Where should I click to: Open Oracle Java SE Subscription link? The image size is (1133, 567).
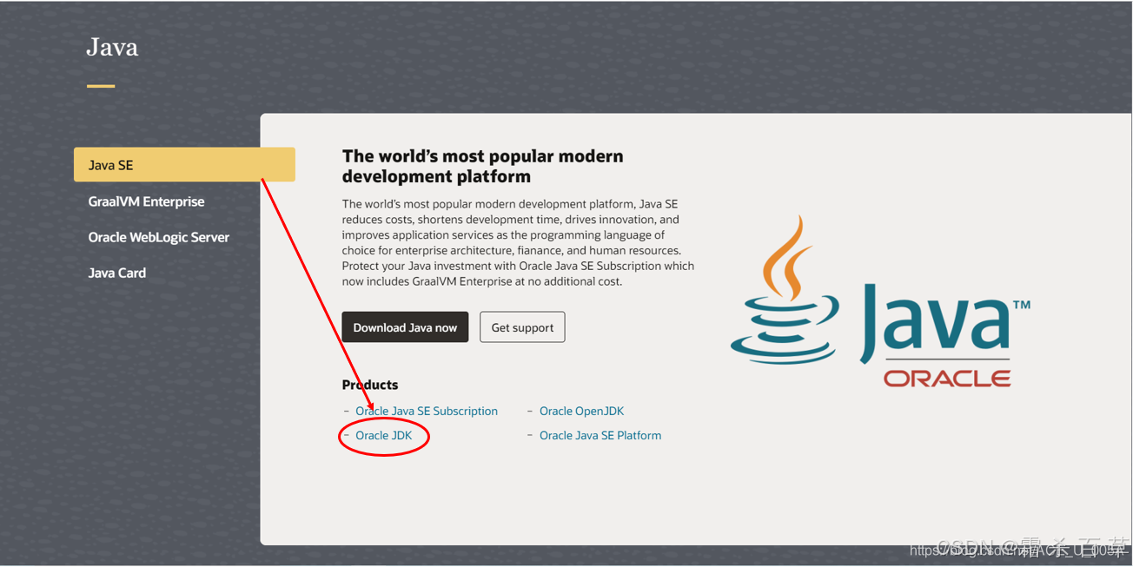pos(427,411)
